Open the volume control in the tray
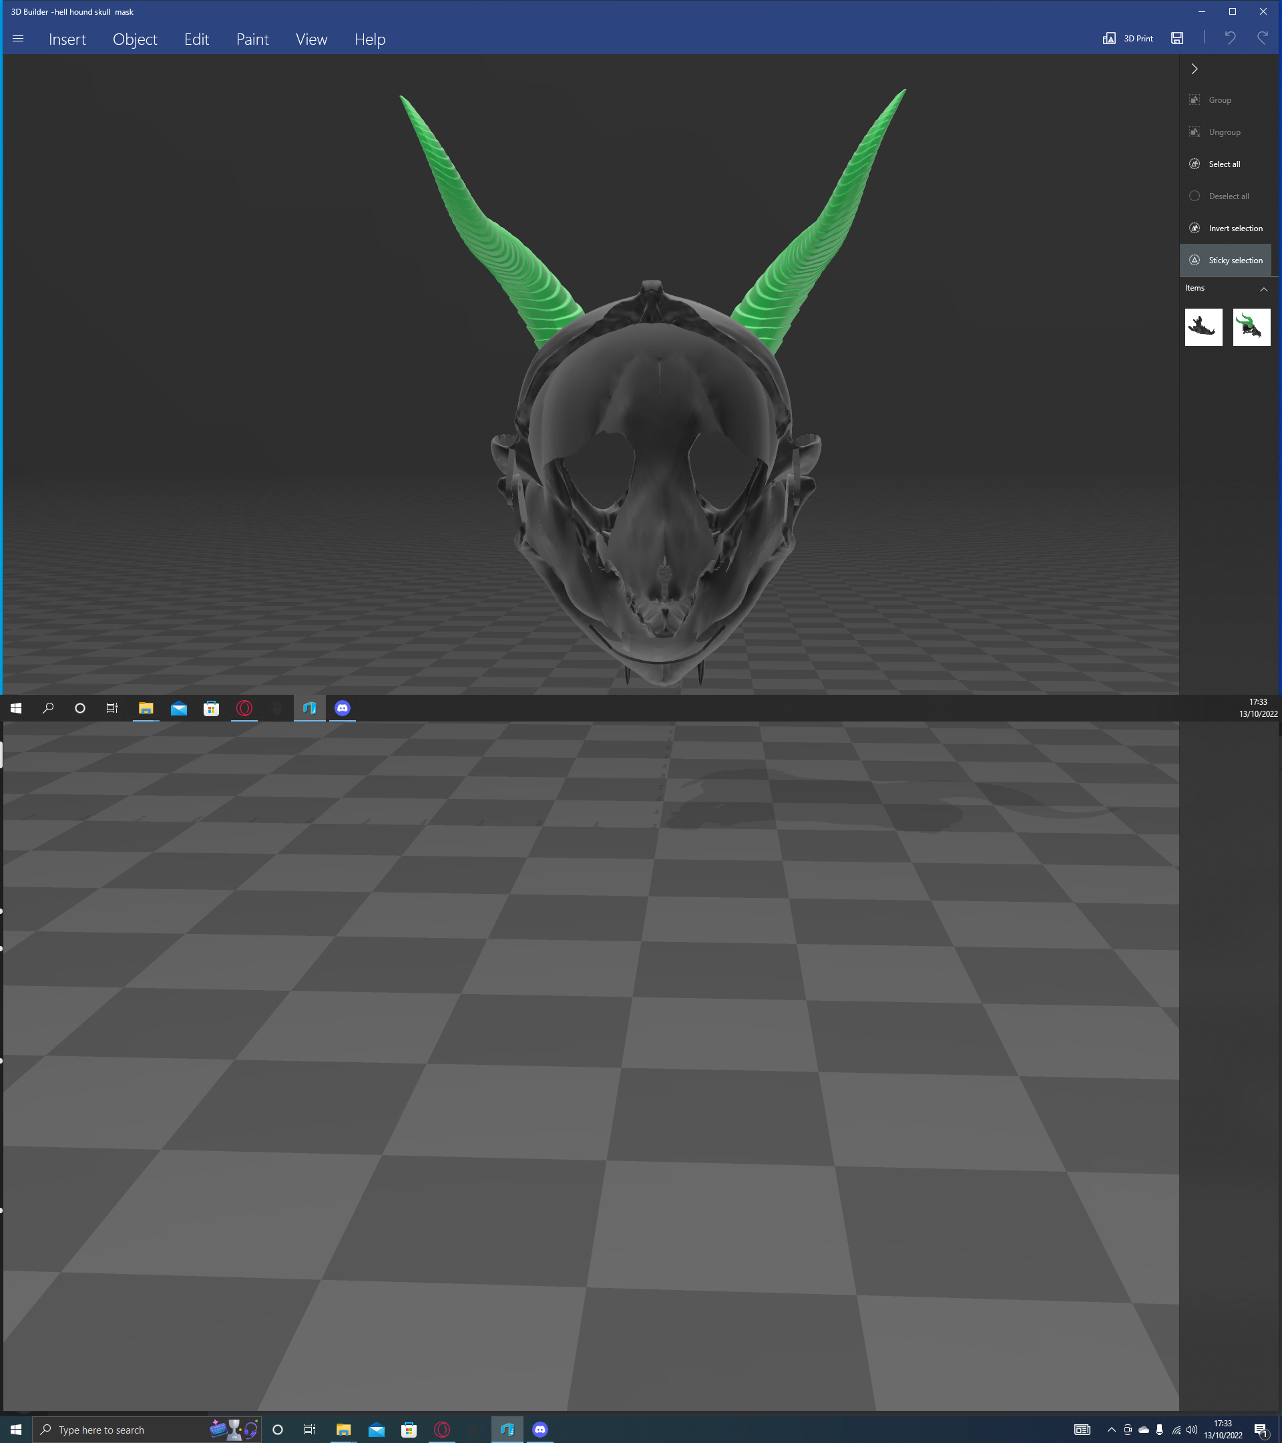The image size is (1282, 1443). tap(1192, 1430)
